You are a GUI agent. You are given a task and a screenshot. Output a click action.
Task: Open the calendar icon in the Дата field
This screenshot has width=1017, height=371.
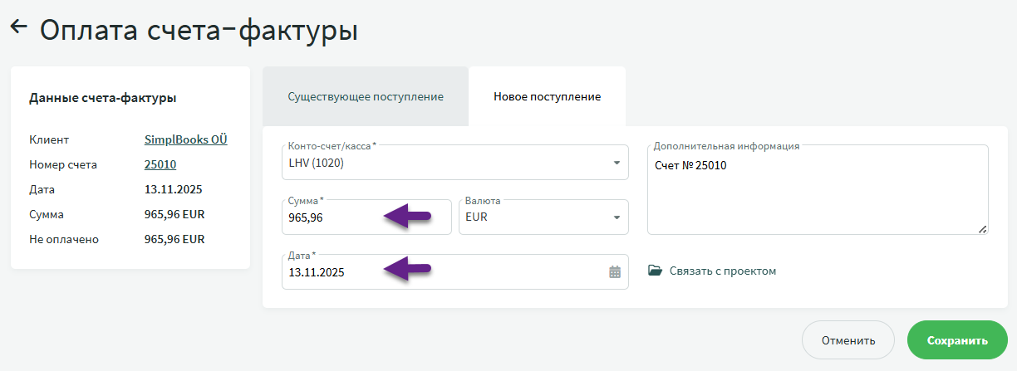coord(615,271)
